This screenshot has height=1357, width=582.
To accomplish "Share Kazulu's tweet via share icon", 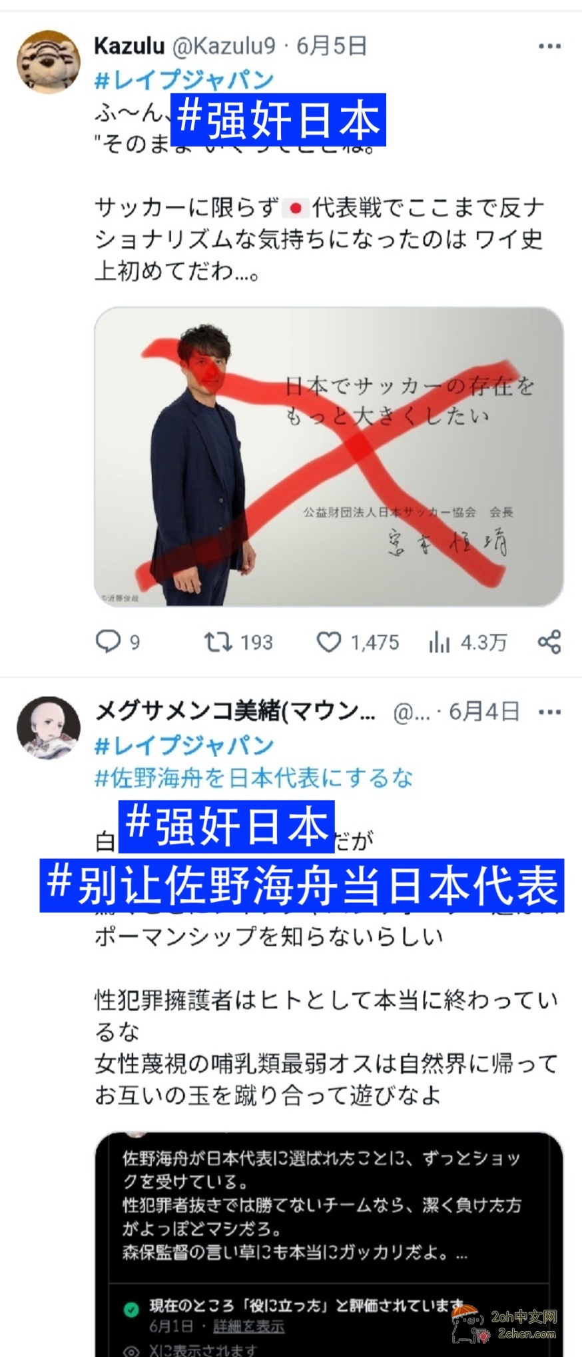I will (549, 642).
